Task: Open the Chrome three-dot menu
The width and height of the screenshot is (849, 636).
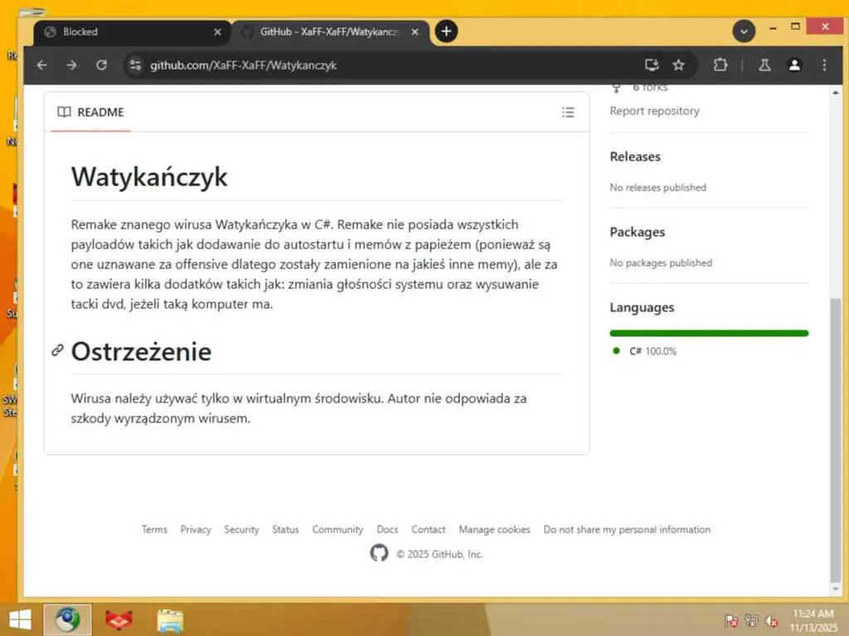Action: 824,65
